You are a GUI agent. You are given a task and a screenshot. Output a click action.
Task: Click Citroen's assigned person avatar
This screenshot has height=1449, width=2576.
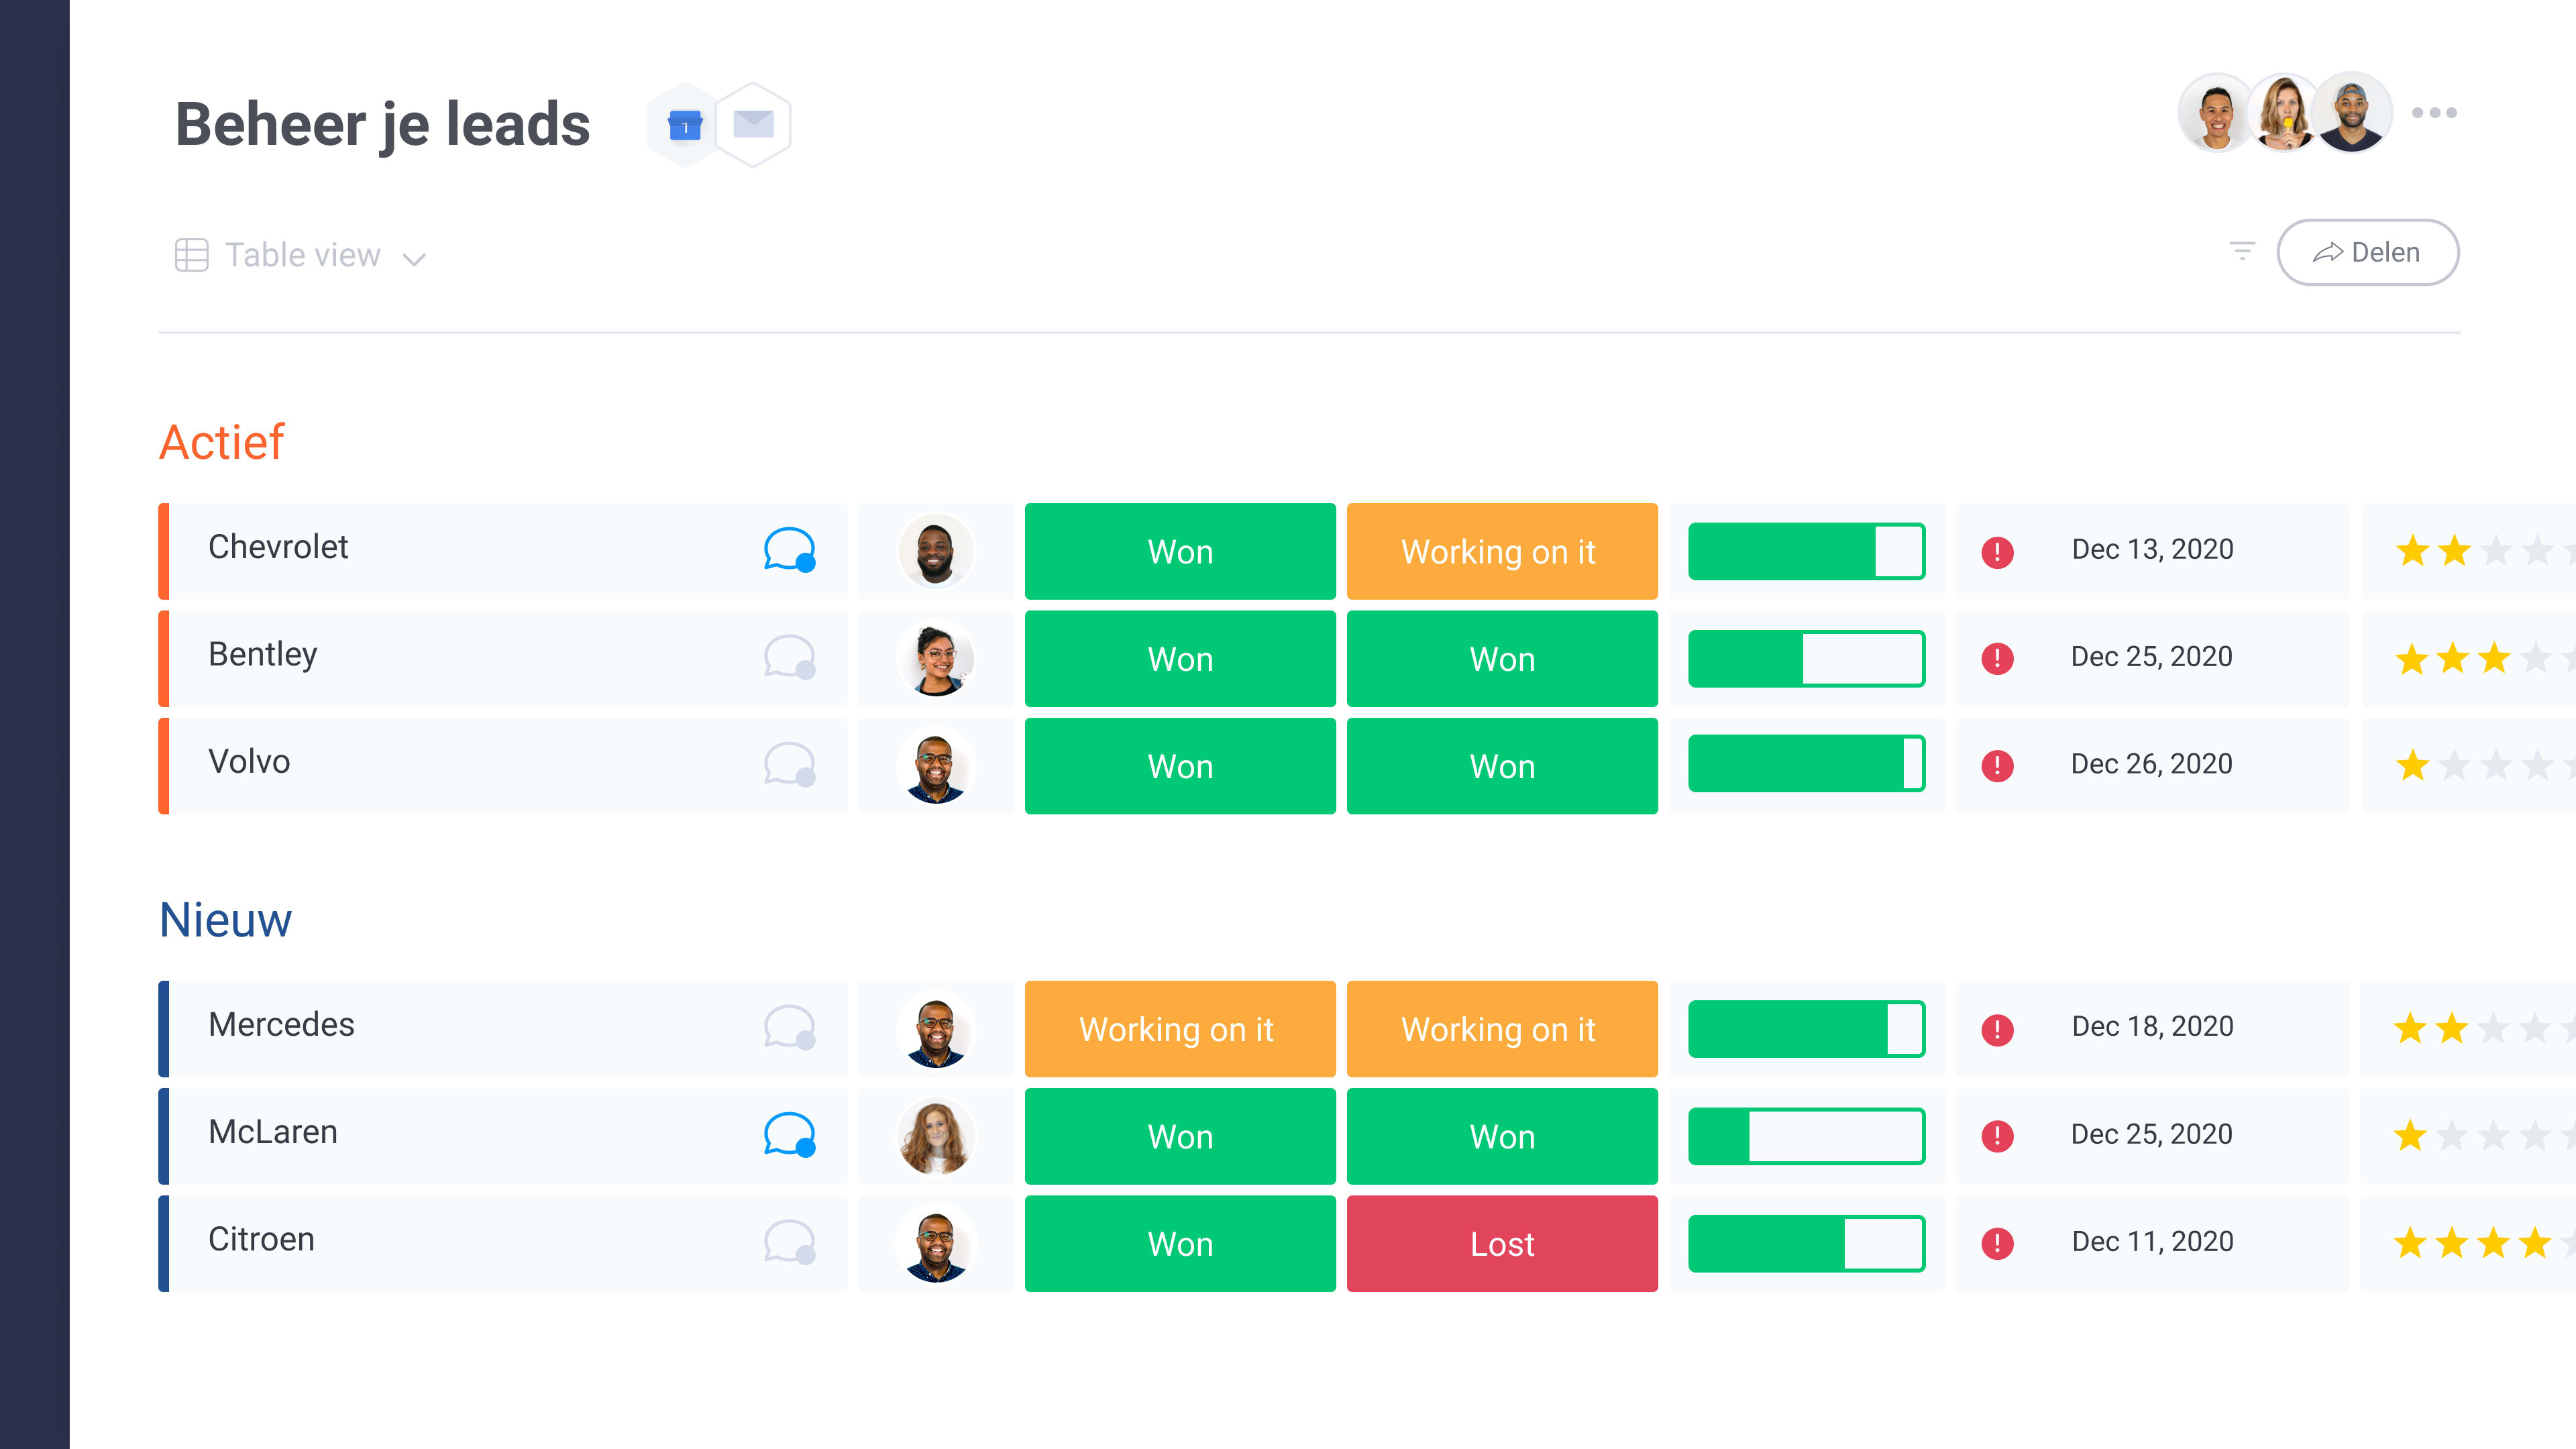935,1243
